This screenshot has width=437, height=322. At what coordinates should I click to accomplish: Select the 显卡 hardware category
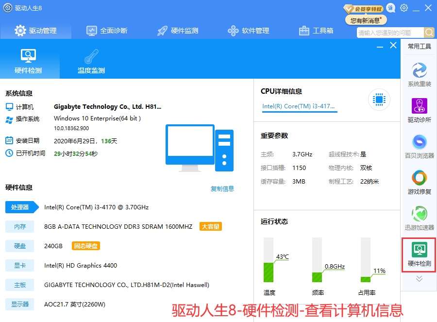click(20, 265)
